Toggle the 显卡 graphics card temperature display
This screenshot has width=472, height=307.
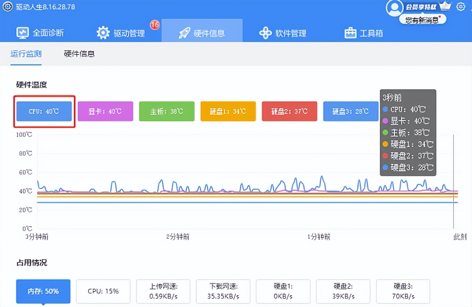[105, 111]
